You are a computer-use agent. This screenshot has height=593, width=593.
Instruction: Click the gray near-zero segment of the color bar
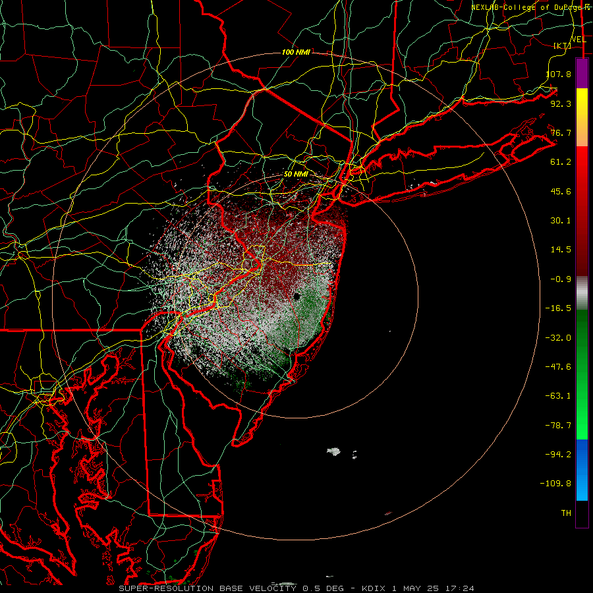[x=582, y=293]
